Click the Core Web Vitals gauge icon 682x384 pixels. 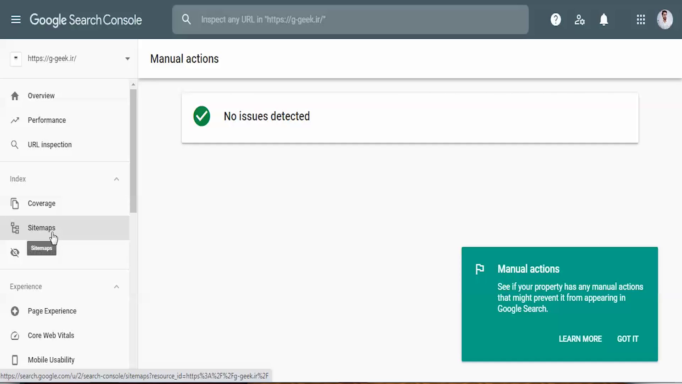[15, 336]
